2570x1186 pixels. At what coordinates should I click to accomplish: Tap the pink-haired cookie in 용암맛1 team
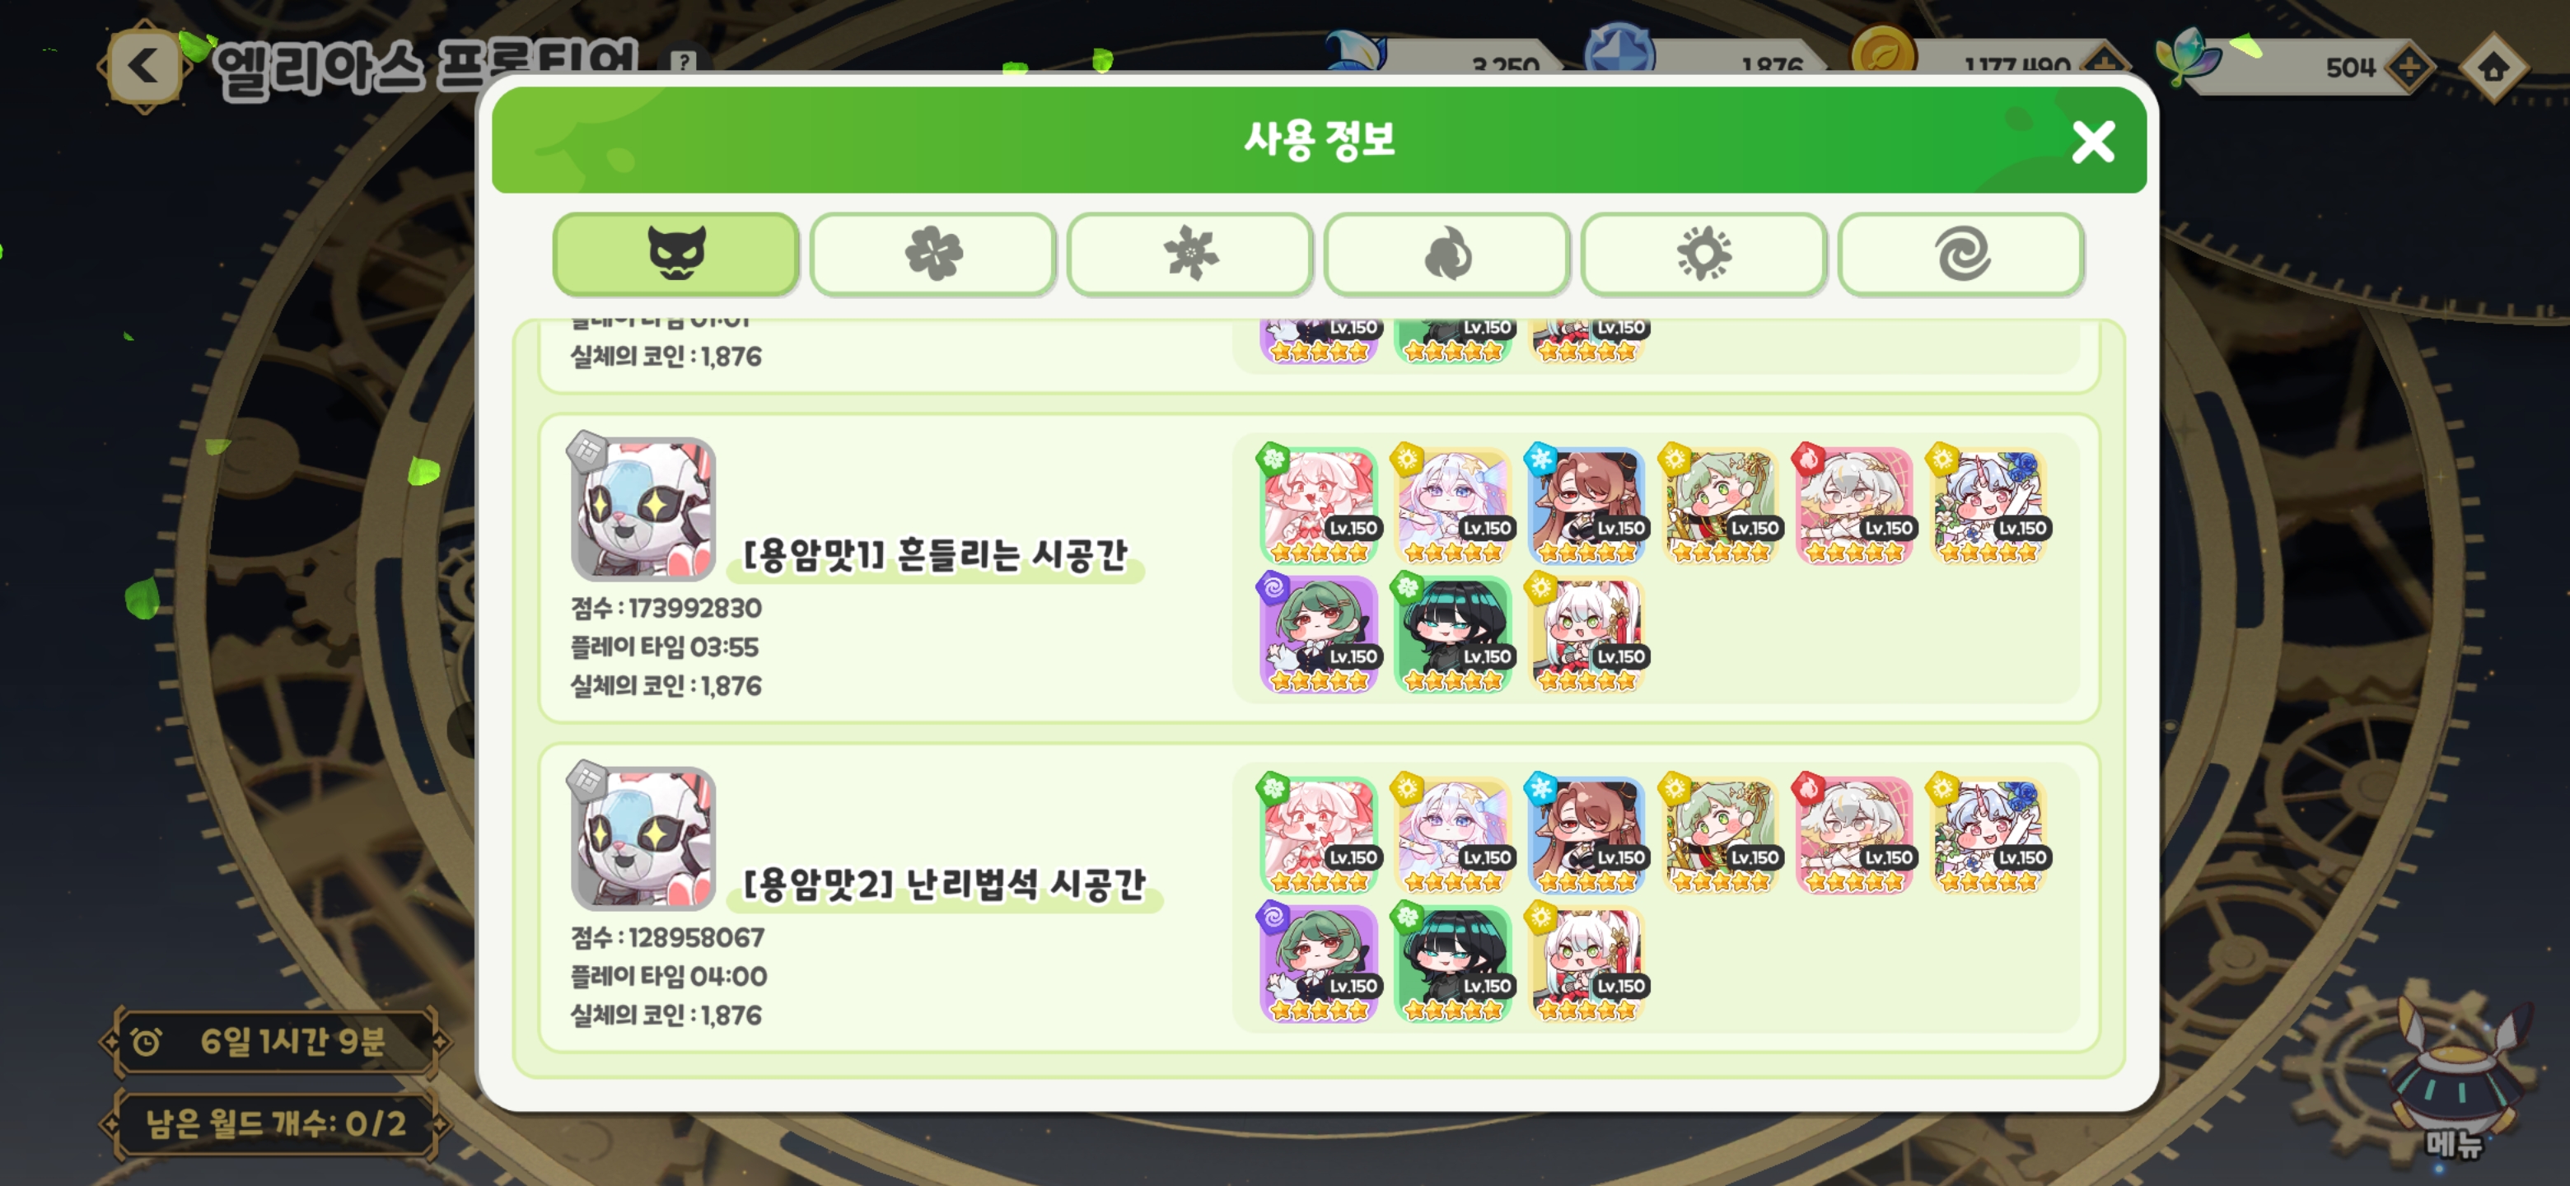click(x=1318, y=506)
